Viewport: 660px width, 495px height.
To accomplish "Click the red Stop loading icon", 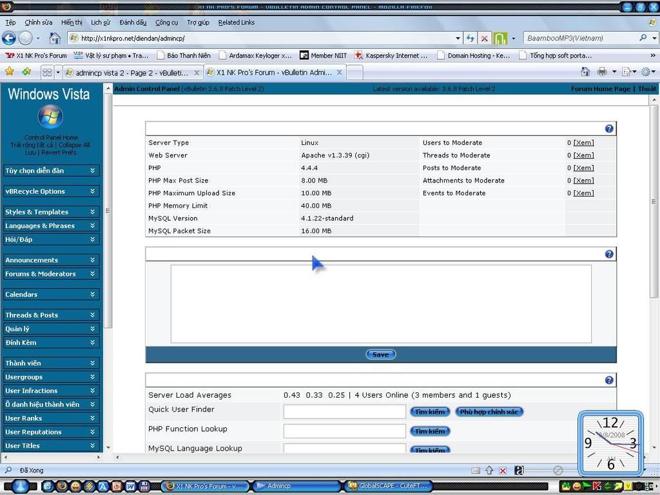I will pos(485,38).
